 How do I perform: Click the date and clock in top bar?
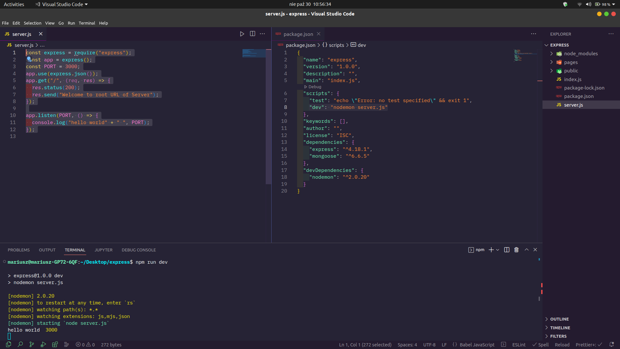click(310, 4)
